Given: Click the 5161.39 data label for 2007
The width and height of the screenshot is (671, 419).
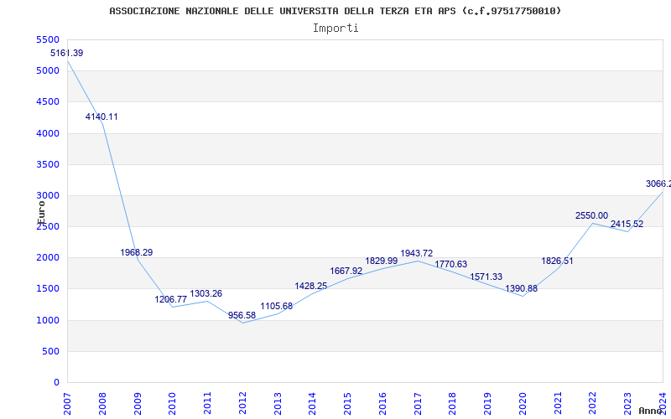Looking at the screenshot, I should tap(67, 54).
